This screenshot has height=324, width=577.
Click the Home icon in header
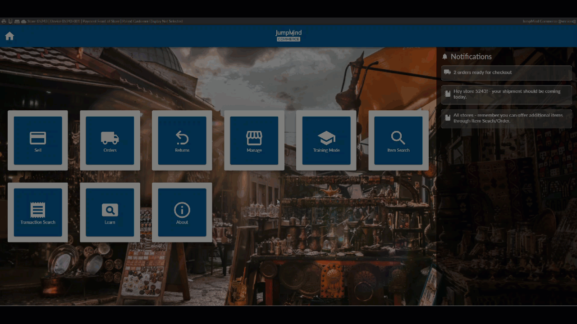(x=9, y=36)
